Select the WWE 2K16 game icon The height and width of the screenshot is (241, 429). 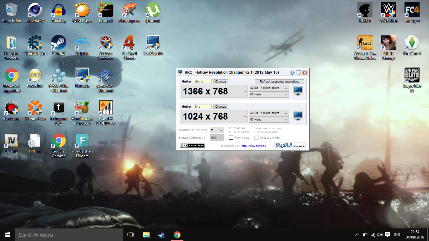click(x=388, y=13)
